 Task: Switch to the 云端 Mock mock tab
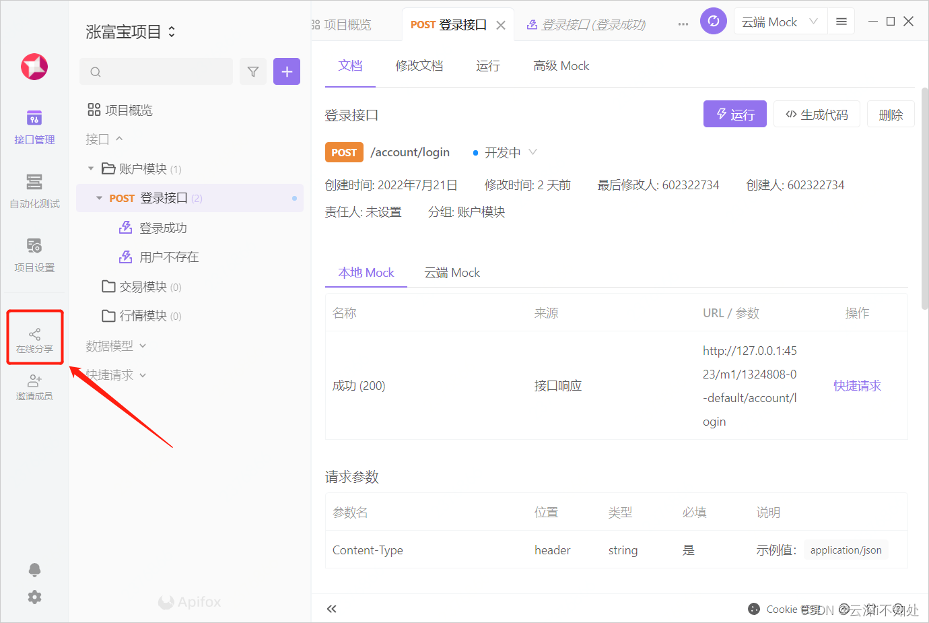pos(451,272)
